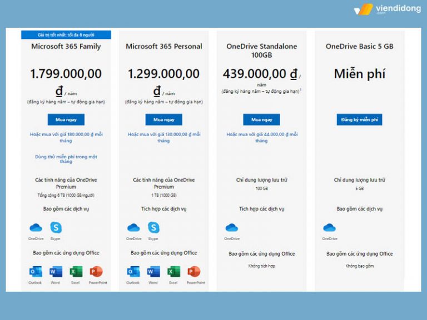Click the OneDrive Basic 5 GB heading

360,46
